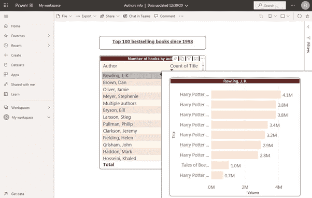
Task: Click the Focus mode icon on visual
Action: [196, 59]
